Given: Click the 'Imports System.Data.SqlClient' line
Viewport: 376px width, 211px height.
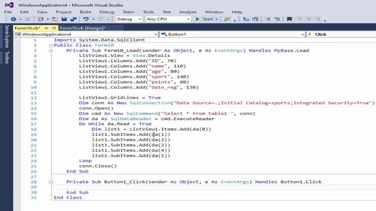Looking at the screenshot, I should point(99,40).
